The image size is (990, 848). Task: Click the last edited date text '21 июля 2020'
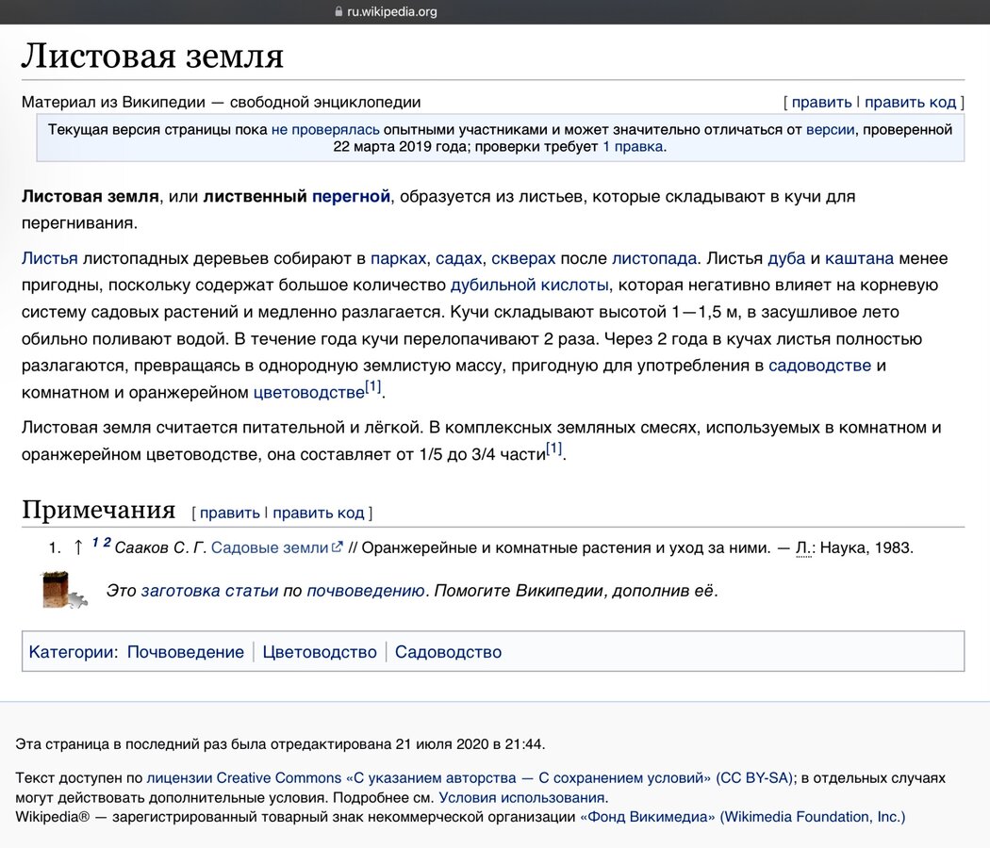[442, 744]
